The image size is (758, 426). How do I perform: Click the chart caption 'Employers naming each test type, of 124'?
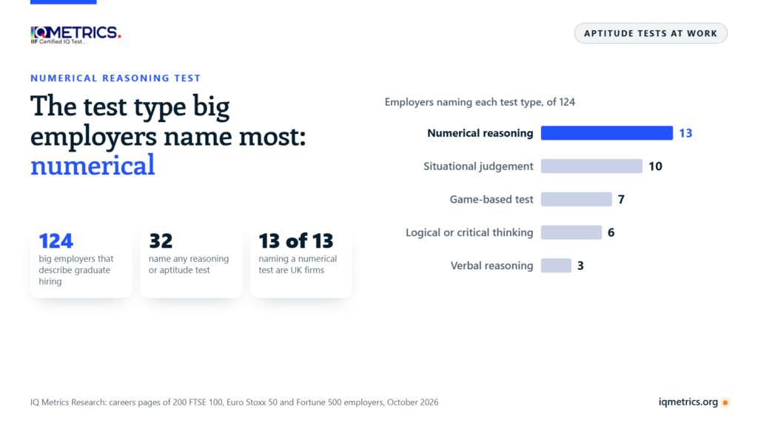pos(480,102)
